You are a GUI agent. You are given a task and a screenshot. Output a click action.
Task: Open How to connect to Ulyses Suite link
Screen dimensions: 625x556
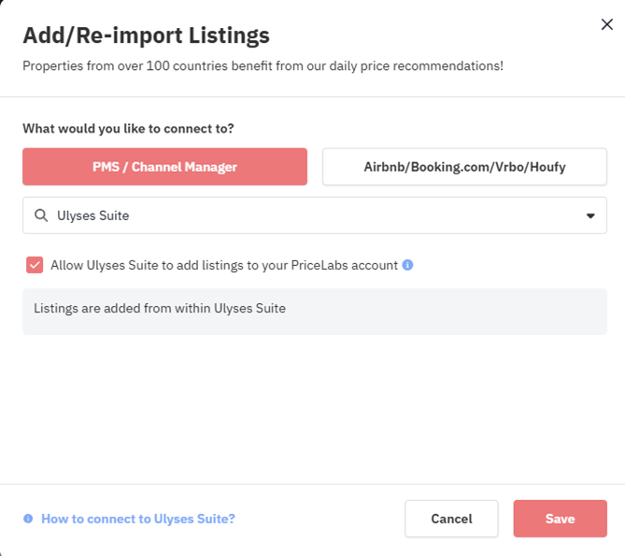138,519
